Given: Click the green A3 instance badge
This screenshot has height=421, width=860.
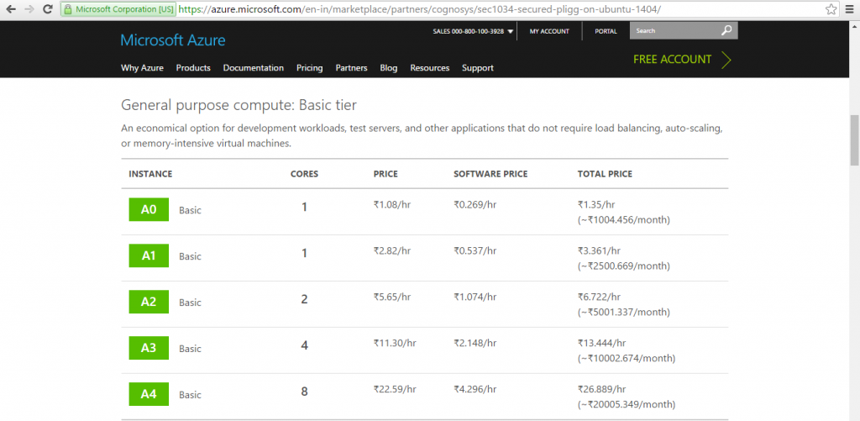Looking at the screenshot, I should tap(149, 347).
